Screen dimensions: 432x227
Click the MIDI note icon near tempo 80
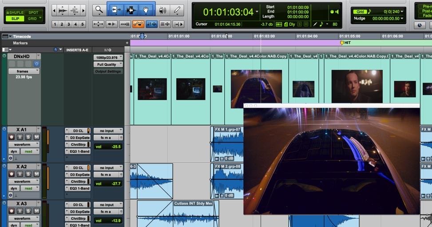pyautogui.click(x=321, y=24)
